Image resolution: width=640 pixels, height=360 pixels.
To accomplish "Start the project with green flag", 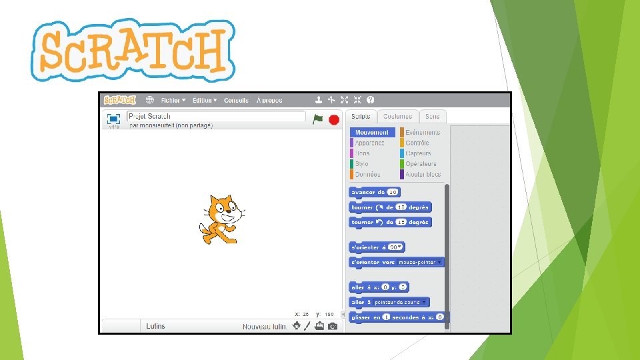I will pos(317,119).
